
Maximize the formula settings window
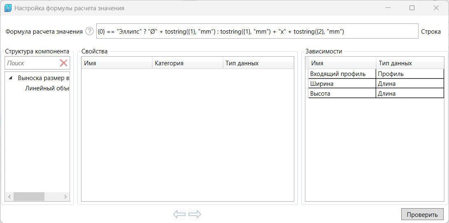coord(412,8)
